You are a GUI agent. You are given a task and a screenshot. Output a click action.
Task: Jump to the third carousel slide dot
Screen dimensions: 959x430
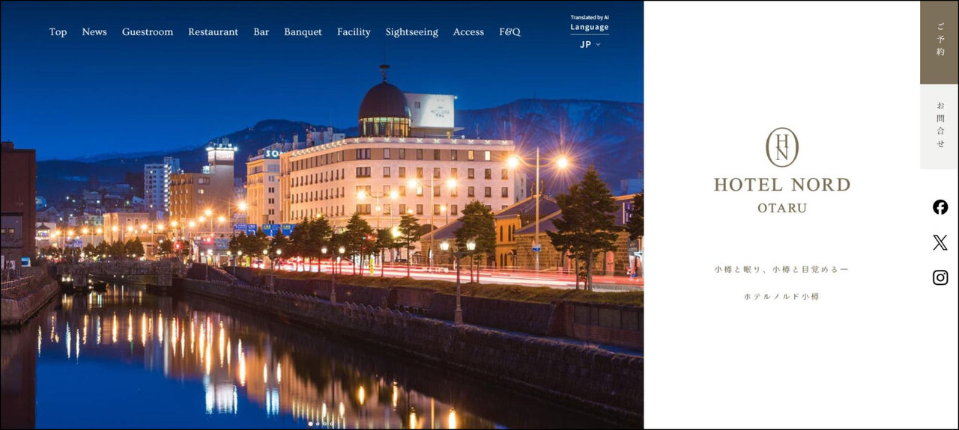coord(325,424)
